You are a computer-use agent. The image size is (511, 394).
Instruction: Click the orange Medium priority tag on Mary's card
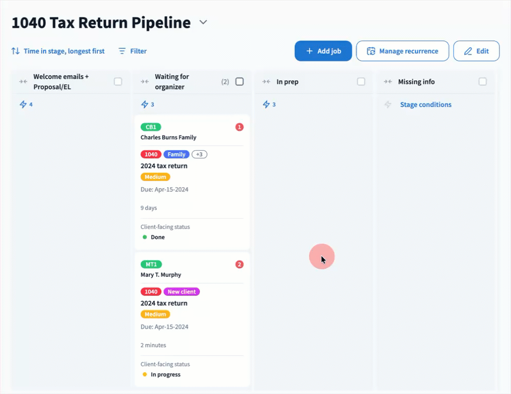(155, 314)
